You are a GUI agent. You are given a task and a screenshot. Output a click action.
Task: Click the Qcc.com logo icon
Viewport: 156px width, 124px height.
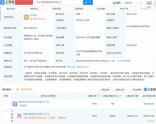(x=2, y=2)
